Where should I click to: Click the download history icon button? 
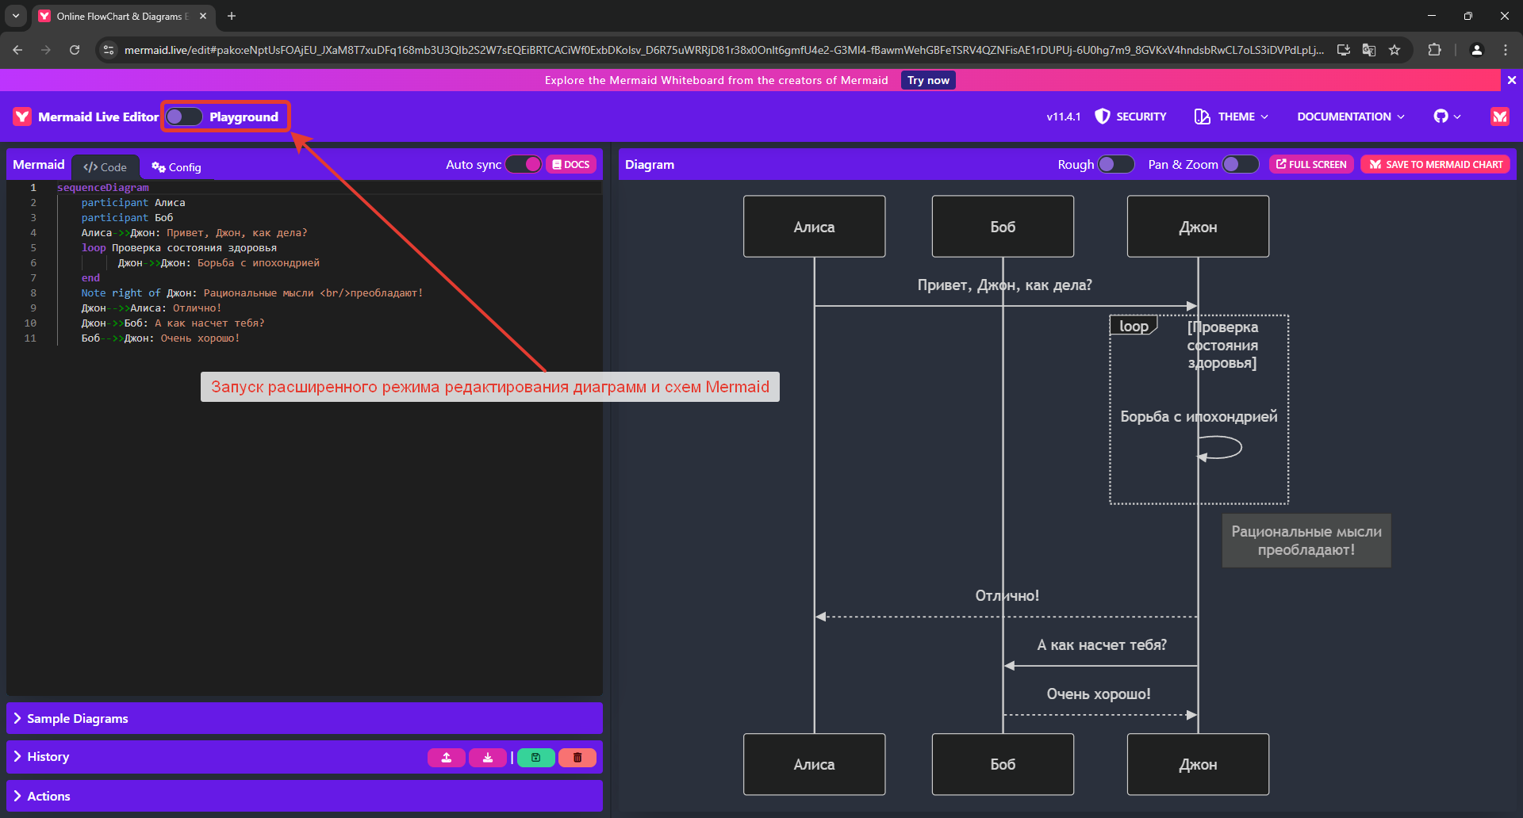[488, 758]
